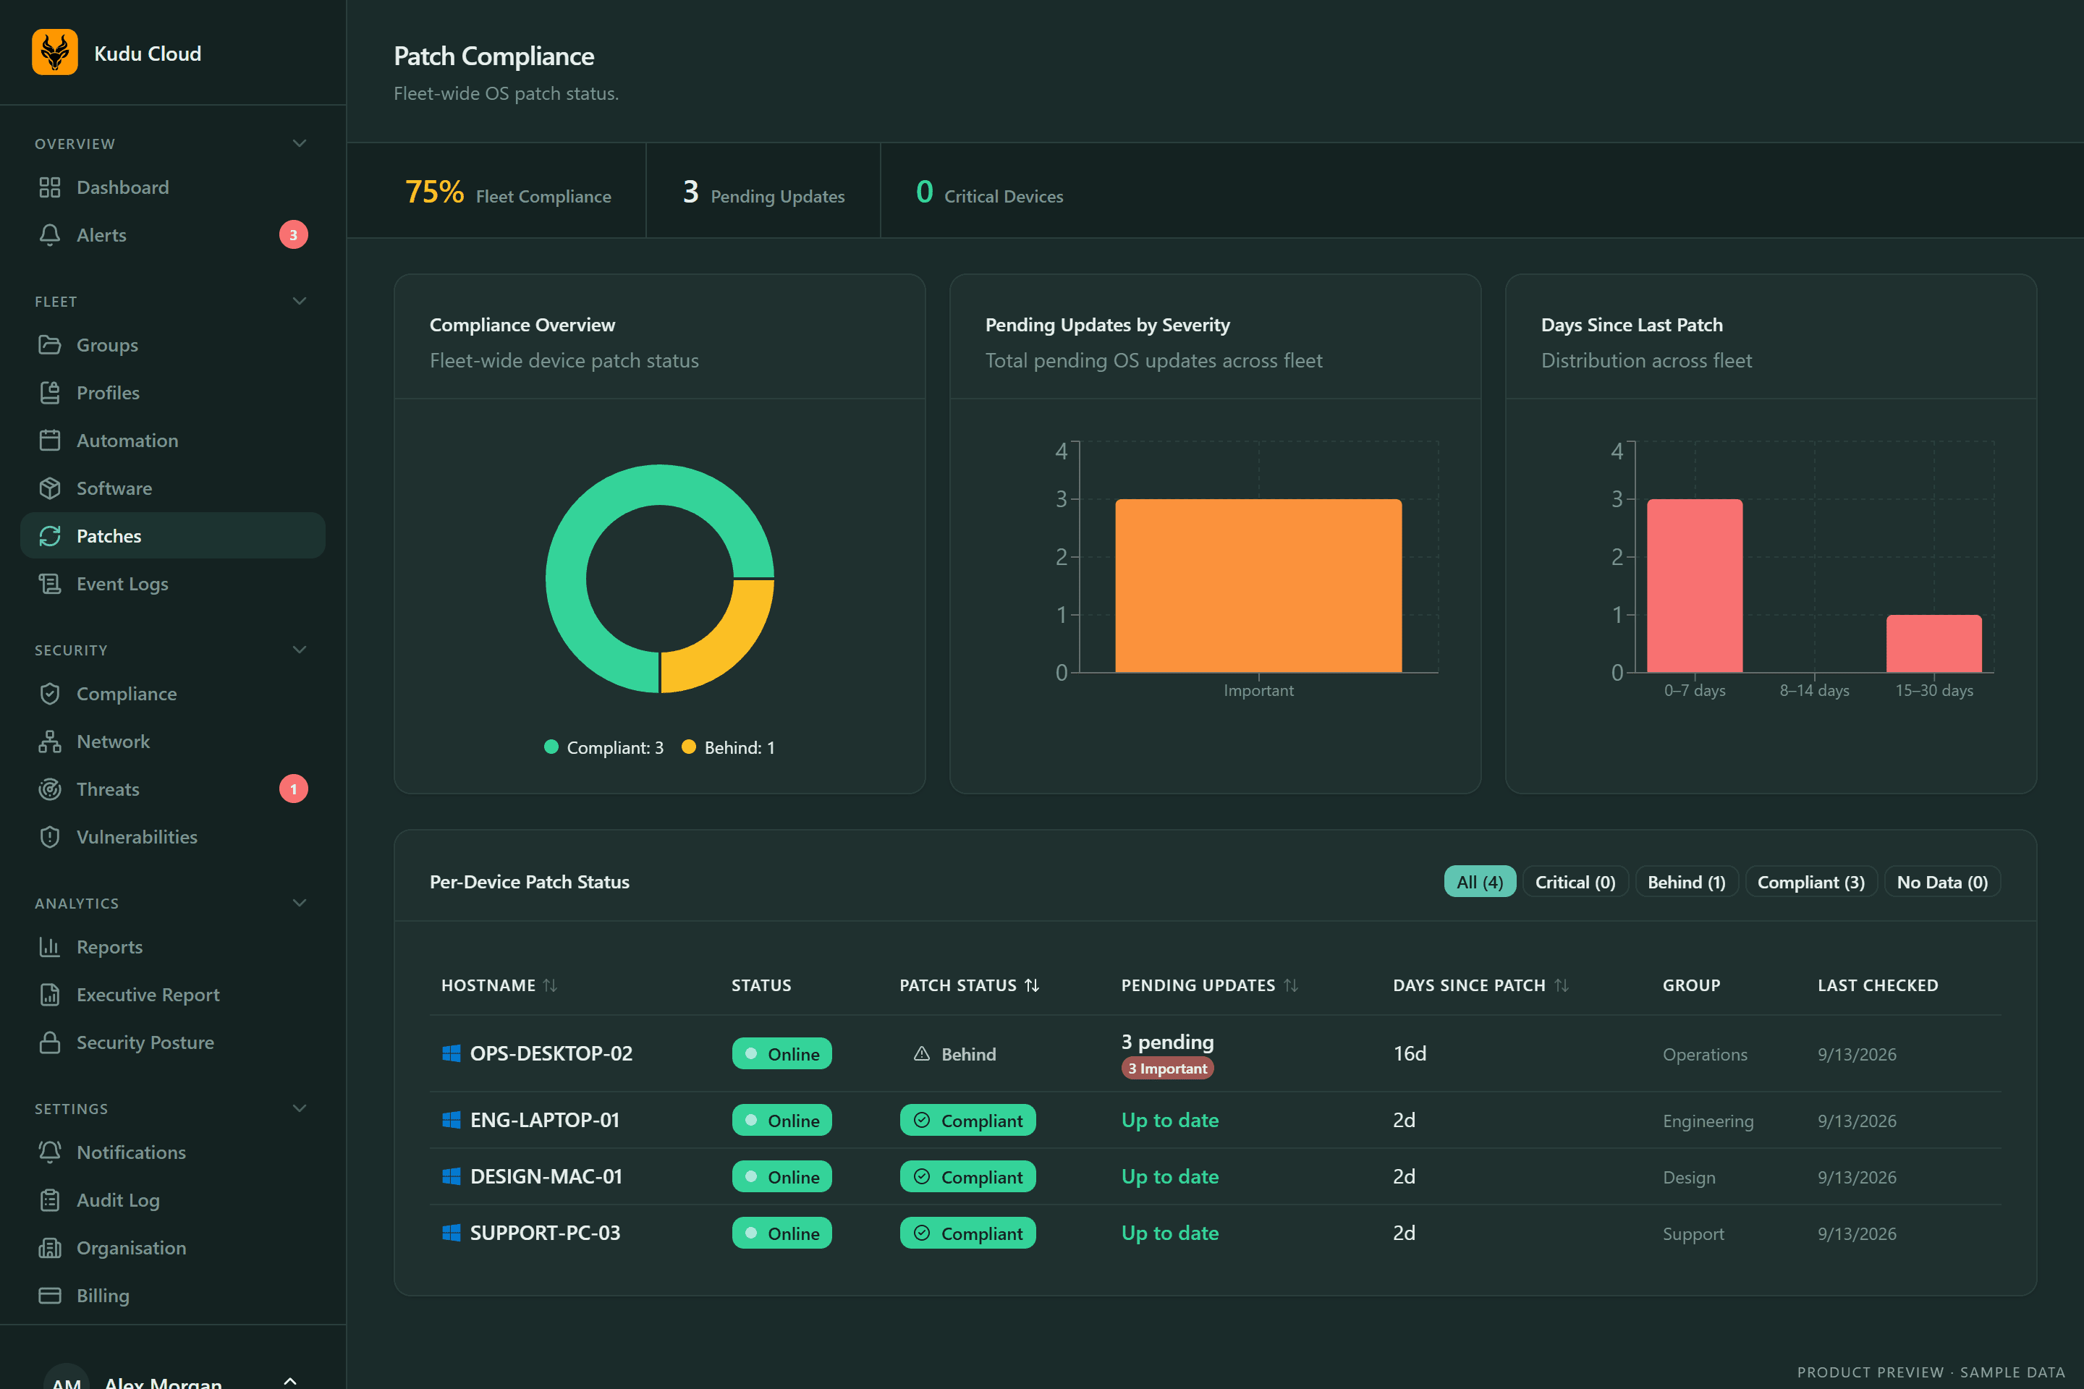This screenshot has width=2084, height=1389.
Task: Click the Compliant badge for DESIGN-MAC-01
Action: (x=967, y=1176)
